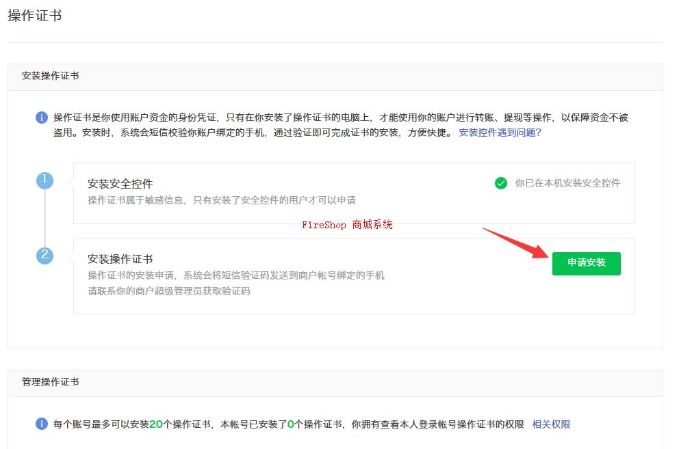
Task: Click the 安装操作证书 step two heading
Action: click(120, 258)
